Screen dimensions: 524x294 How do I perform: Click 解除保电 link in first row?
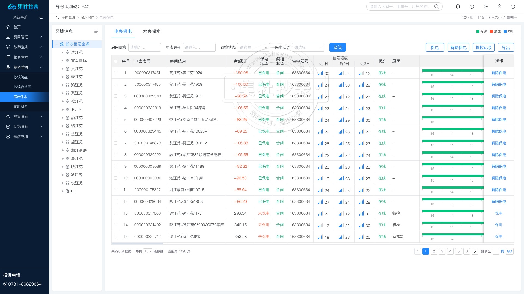[499, 73]
